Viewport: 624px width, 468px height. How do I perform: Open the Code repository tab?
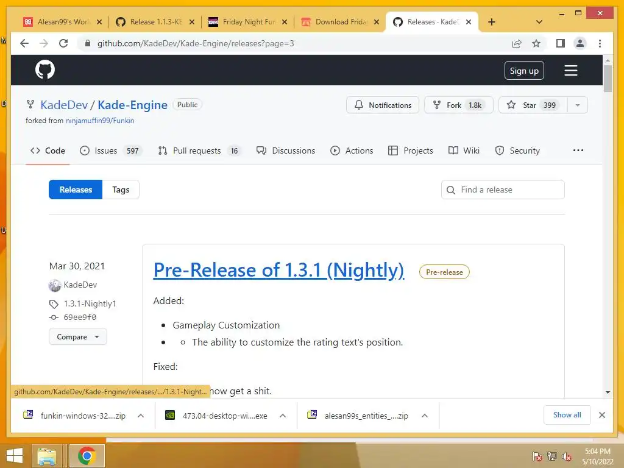coord(48,151)
